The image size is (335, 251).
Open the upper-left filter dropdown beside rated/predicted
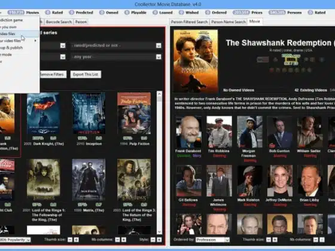(x=63, y=45)
